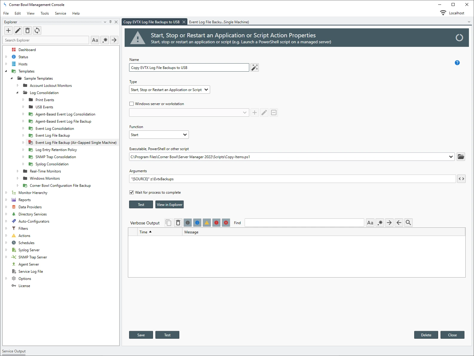474x356 pixels.
Task: Uncheck Wait for process to complete
Action: pos(132,192)
